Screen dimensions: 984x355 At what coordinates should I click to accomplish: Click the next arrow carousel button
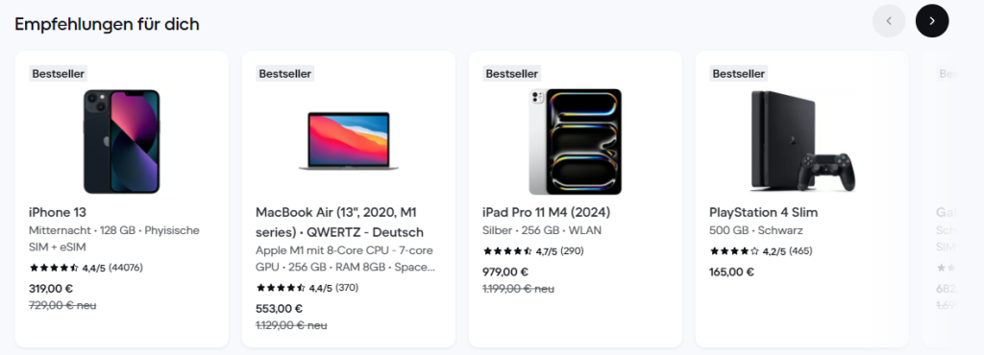tap(932, 21)
